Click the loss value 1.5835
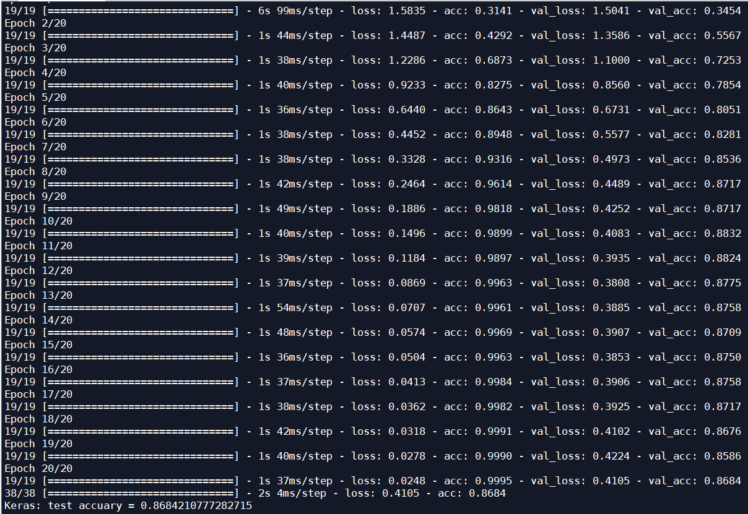Image resolution: width=748 pixels, height=514 pixels. point(407,11)
